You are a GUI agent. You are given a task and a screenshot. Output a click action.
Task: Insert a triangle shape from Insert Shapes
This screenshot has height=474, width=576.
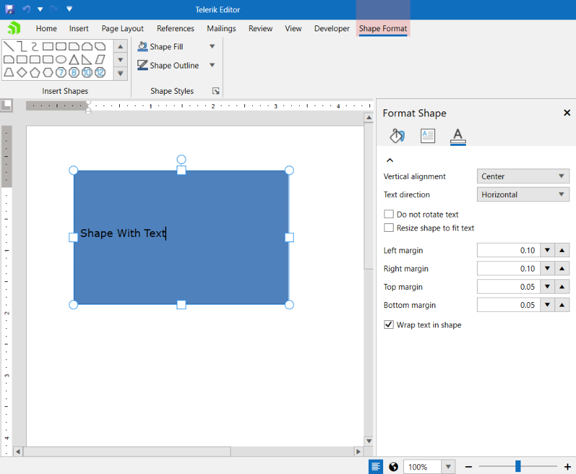pos(74,59)
